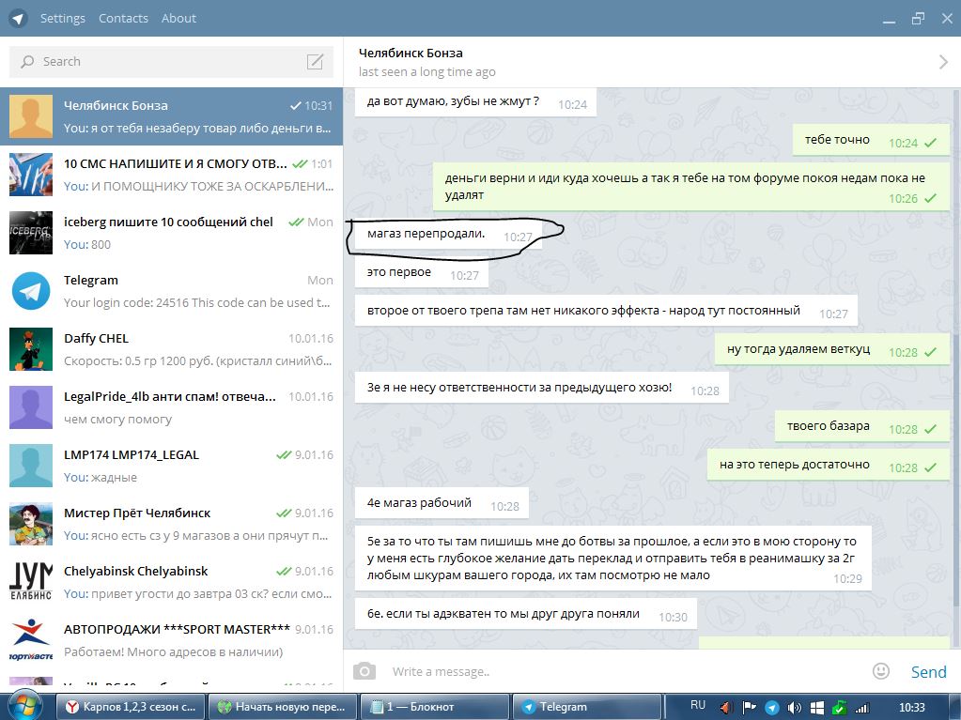Click the orange speaker tray icon
The image size is (961, 720).
(726, 708)
